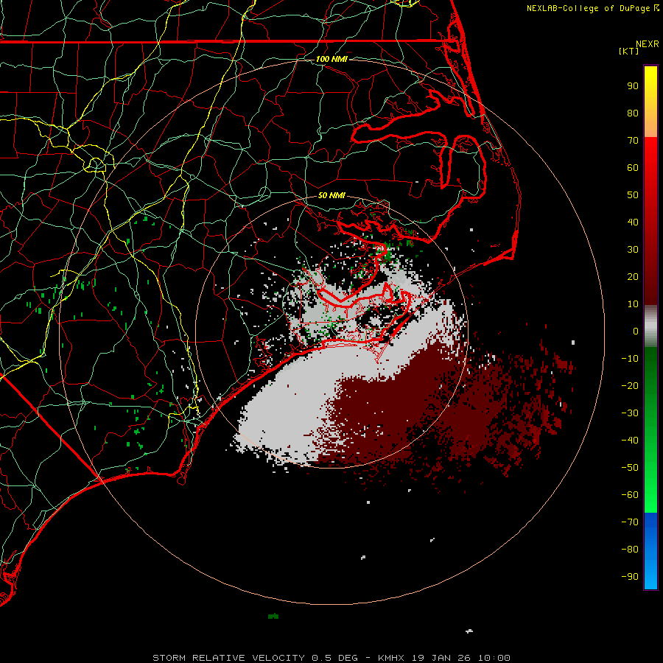Click the KT units label above the color scale
The height and width of the screenshot is (663, 663).
coord(628,51)
